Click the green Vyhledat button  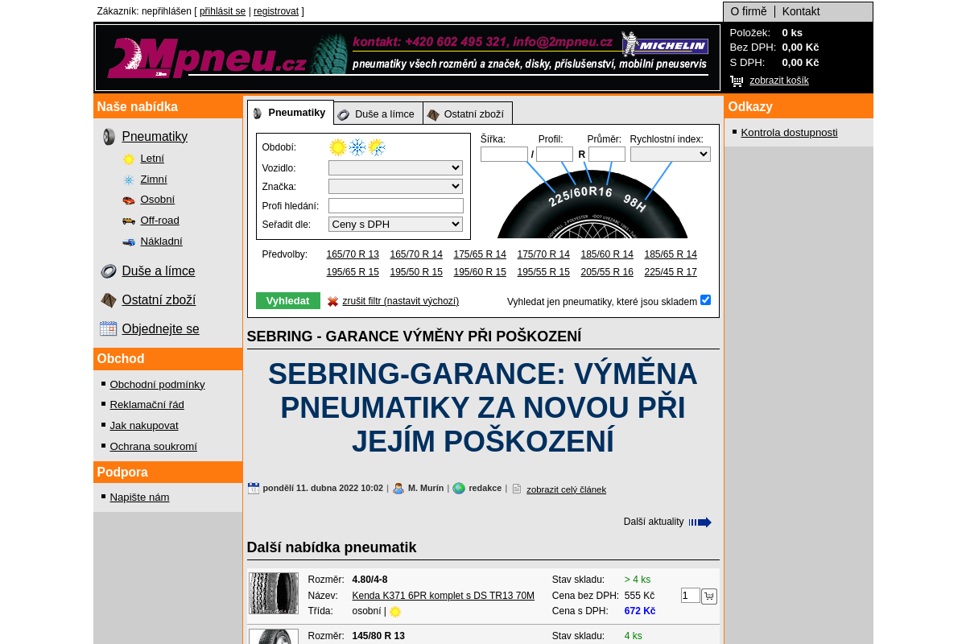tap(287, 299)
